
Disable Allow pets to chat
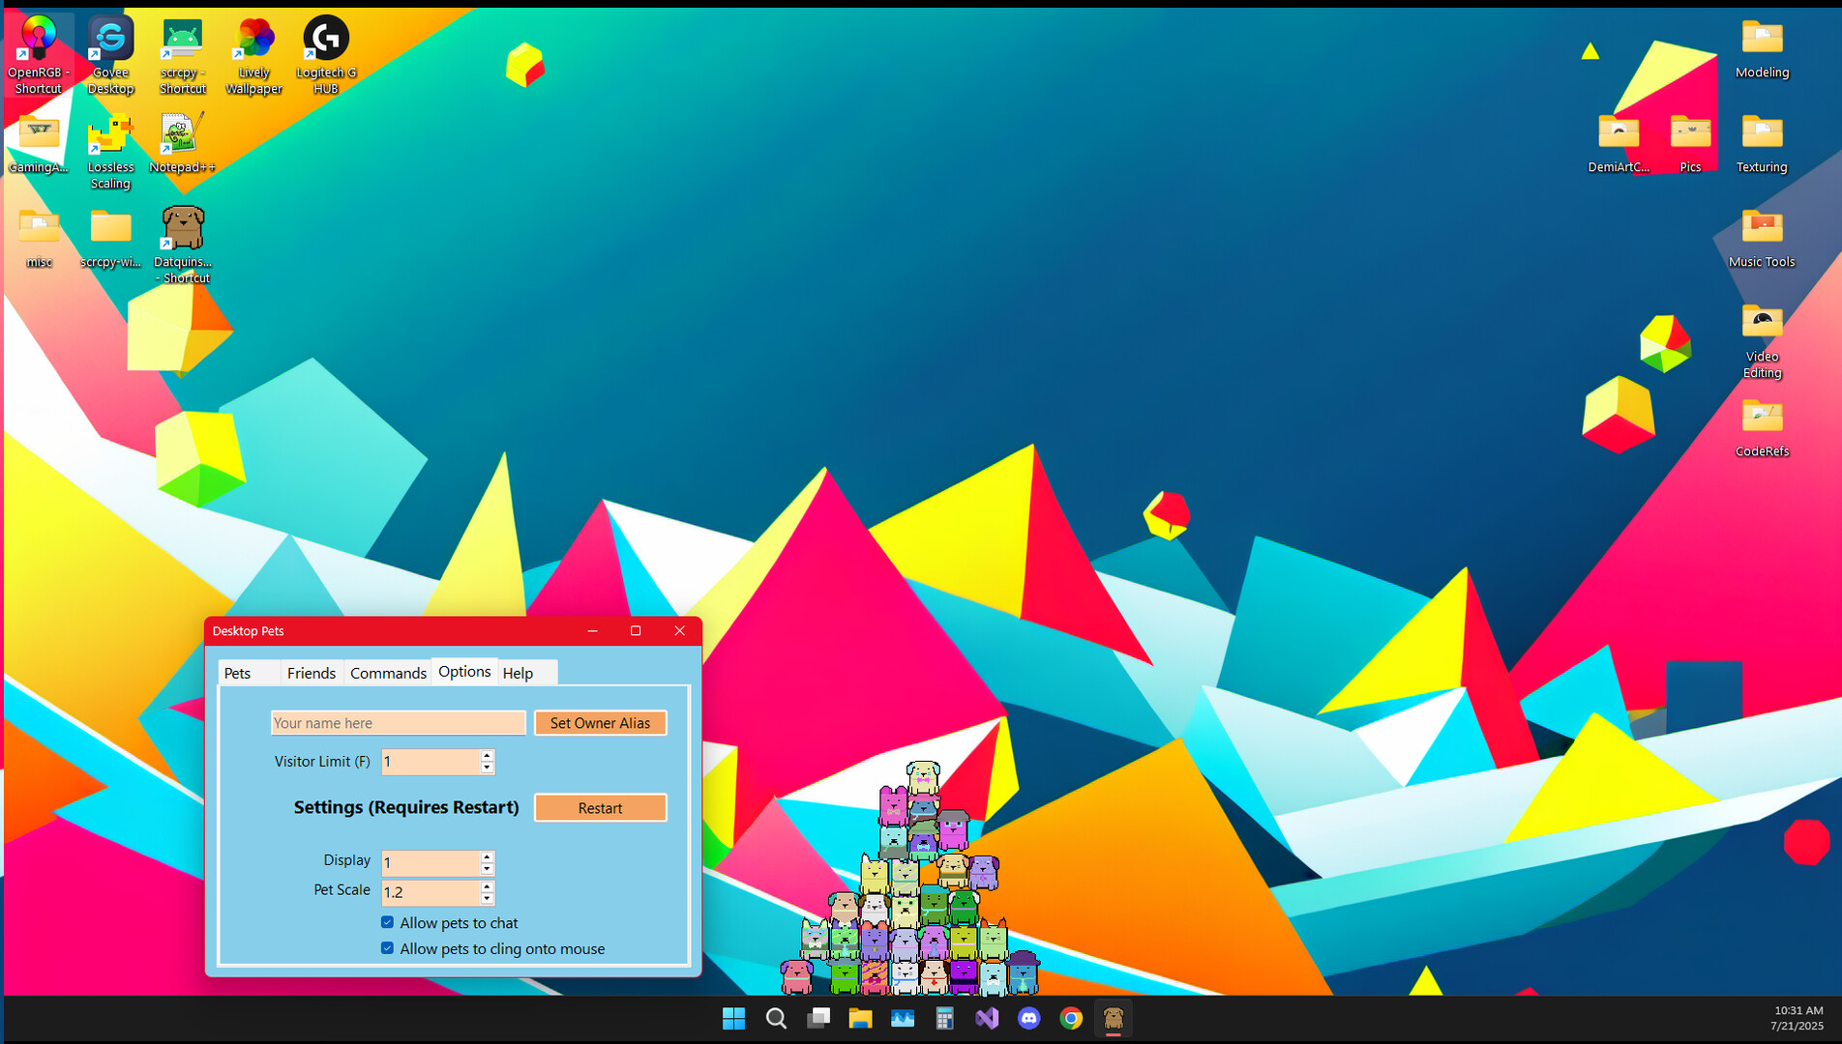pos(387,922)
